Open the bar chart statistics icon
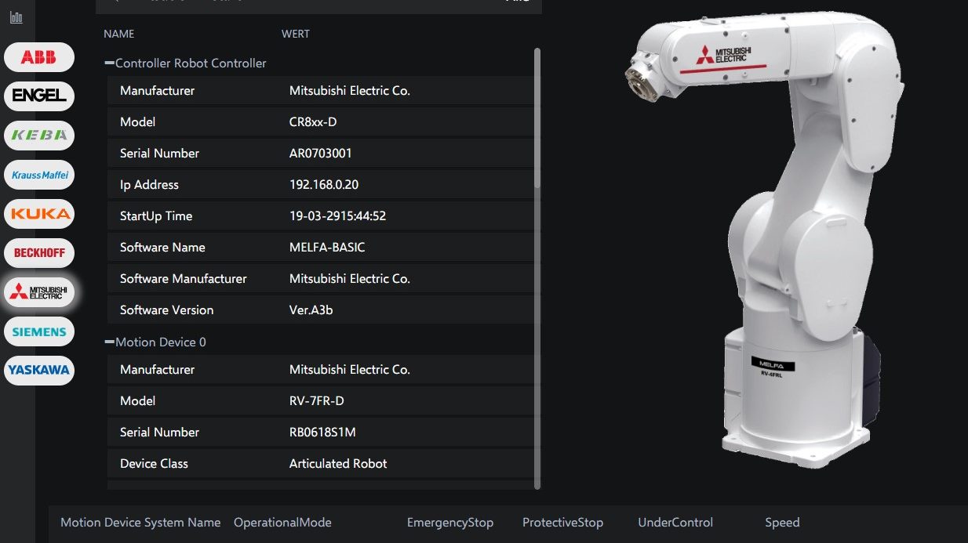 point(16,16)
